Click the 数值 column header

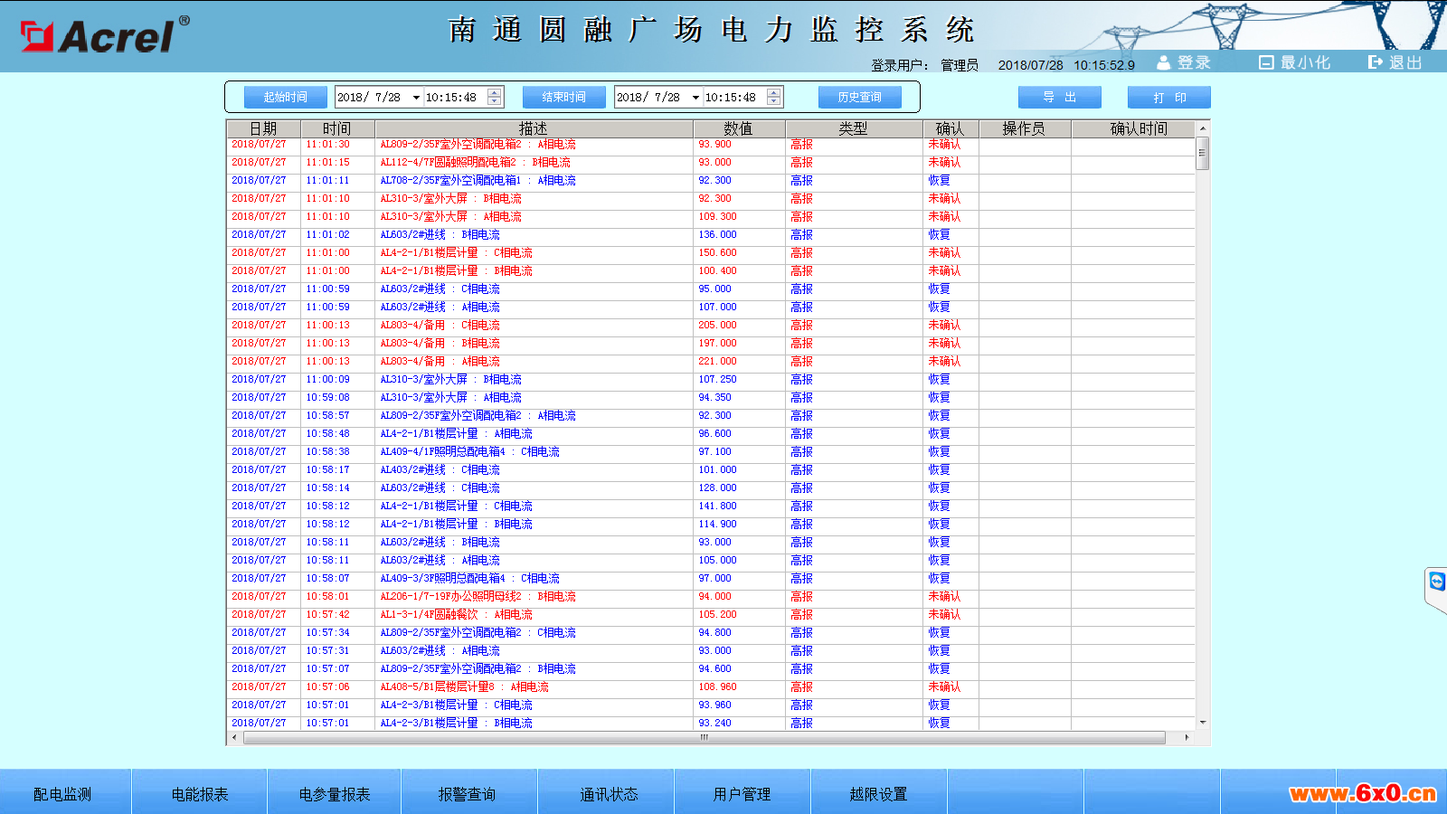[739, 128]
